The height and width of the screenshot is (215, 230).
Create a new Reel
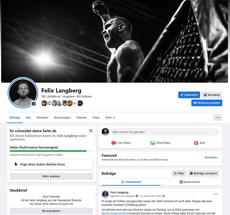(x=200, y=143)
